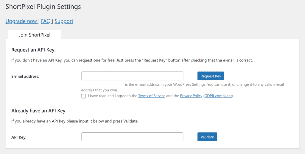This screenshot has width=305, height=154.
Task: Open the Upgrade now link
Action: tap(21, 21)
